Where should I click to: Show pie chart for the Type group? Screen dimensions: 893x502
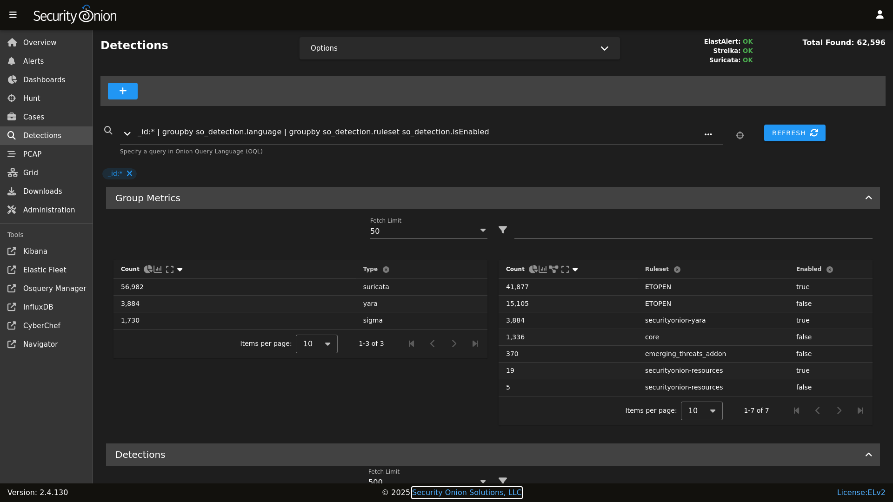tap(148, 269)
